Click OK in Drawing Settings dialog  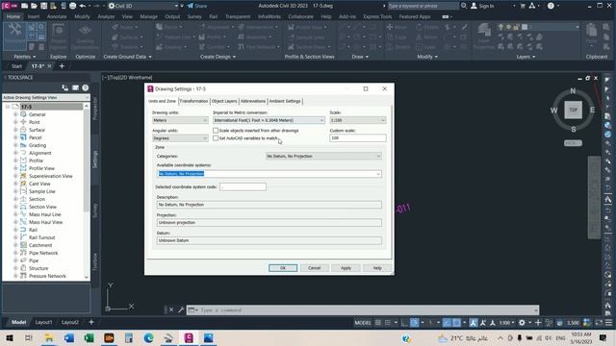(283, 268)
